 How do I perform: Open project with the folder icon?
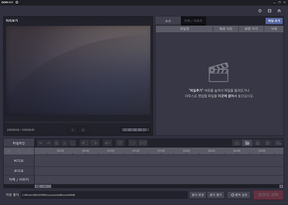tap(247, 143)
